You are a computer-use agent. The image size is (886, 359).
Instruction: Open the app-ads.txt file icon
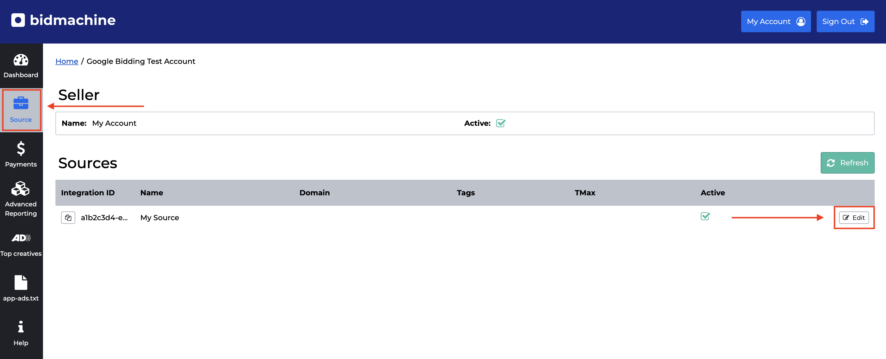tap(21, 282)
